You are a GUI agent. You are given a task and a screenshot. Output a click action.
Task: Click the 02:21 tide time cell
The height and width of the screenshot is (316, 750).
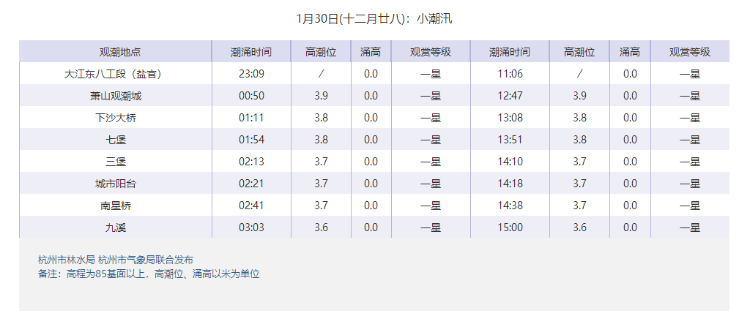252,184
